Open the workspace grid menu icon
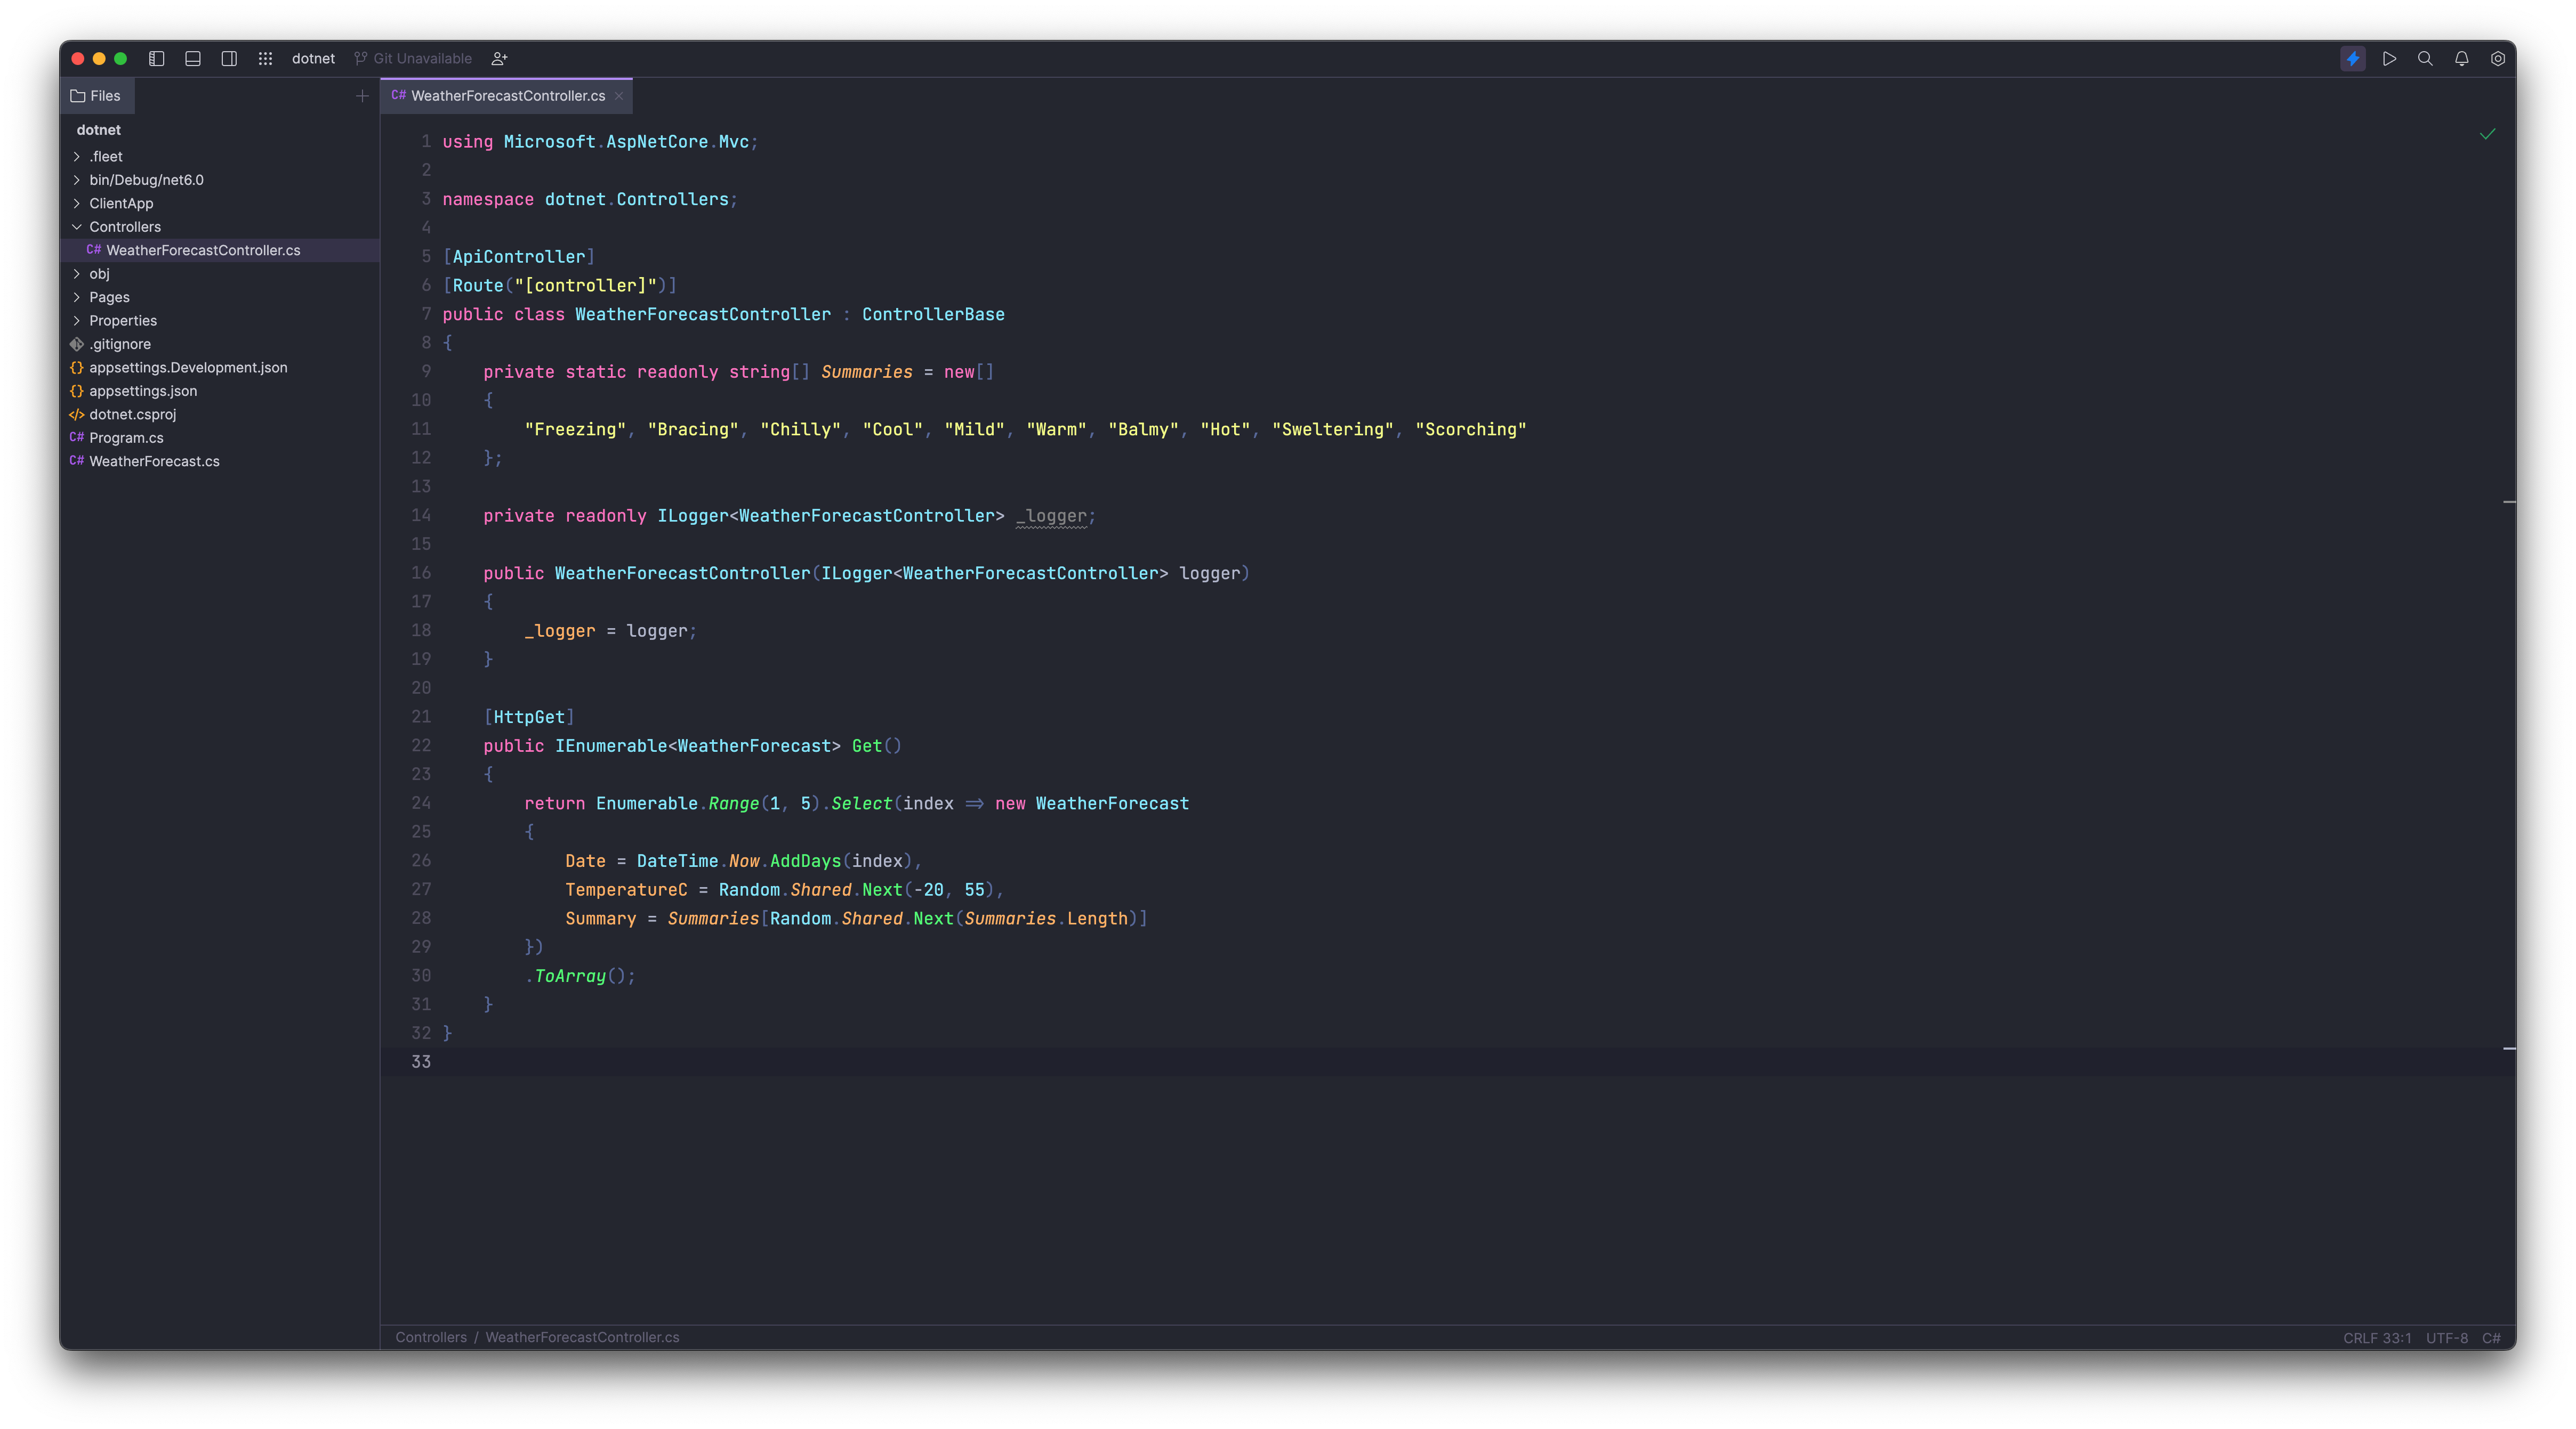Screen dimensions: 2576x1429 265,59
